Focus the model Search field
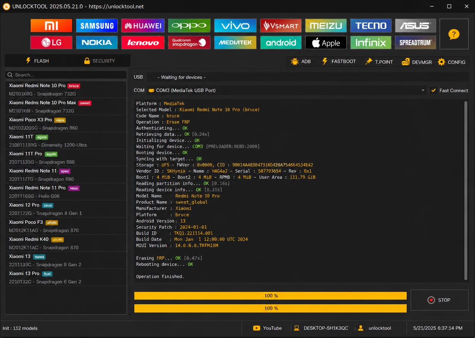The image size is (475, 338). 66,75
